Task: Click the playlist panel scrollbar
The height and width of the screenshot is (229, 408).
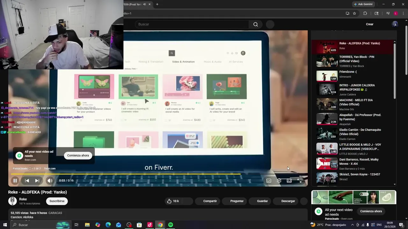Action: [395, 71]
